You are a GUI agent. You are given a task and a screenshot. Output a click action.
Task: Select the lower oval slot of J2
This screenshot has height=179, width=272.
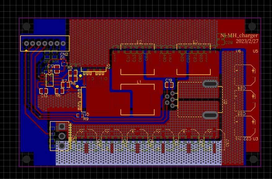(210, 115)
